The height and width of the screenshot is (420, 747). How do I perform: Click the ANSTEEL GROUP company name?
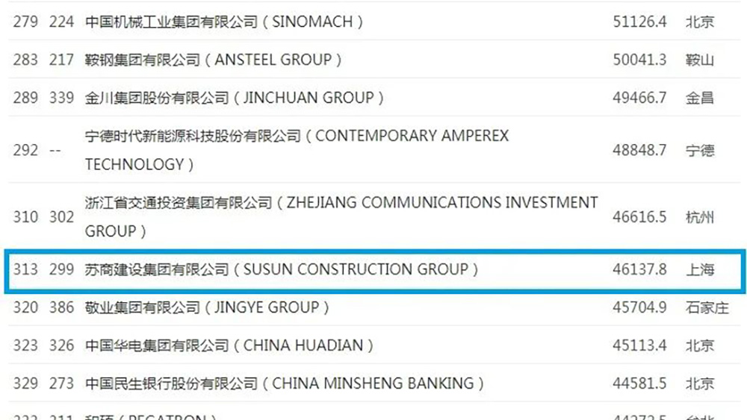coord(214,60)
